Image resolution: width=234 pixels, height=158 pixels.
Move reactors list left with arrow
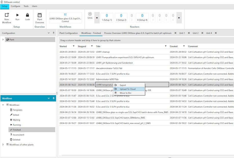tap(97, 18)
